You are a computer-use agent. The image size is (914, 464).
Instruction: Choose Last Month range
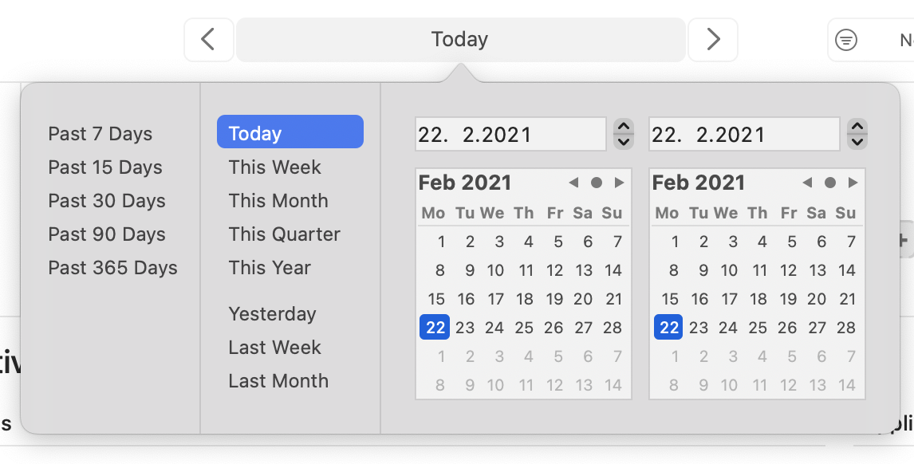[278, 381]
